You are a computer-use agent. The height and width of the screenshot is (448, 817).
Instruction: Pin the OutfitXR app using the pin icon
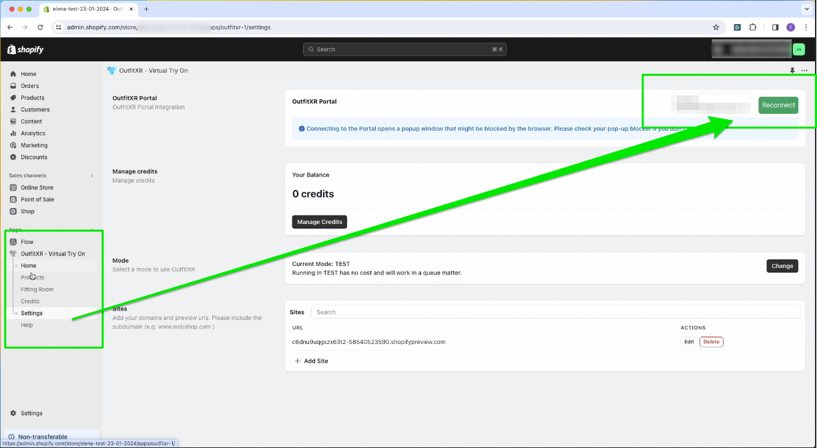[x=792, y=70]
